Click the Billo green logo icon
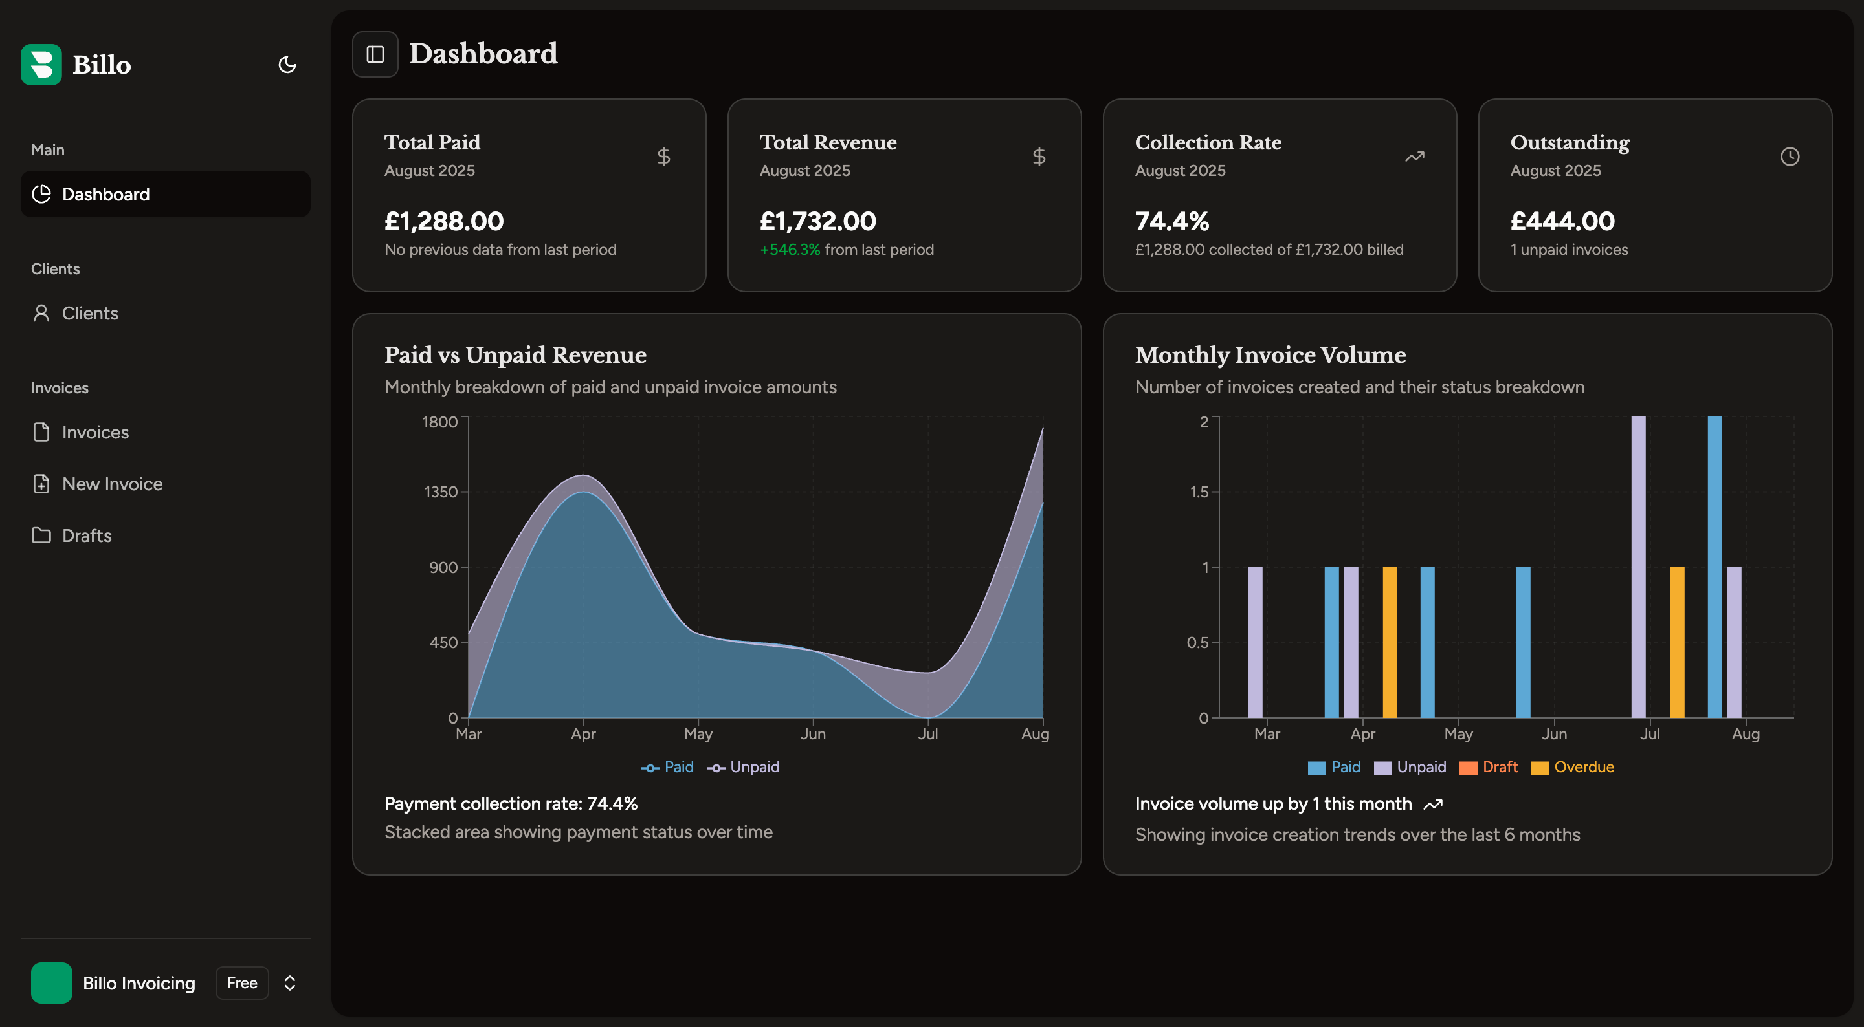Image resolution: width=1864 pixels, height=1027 pixels. tap(41, 65)
